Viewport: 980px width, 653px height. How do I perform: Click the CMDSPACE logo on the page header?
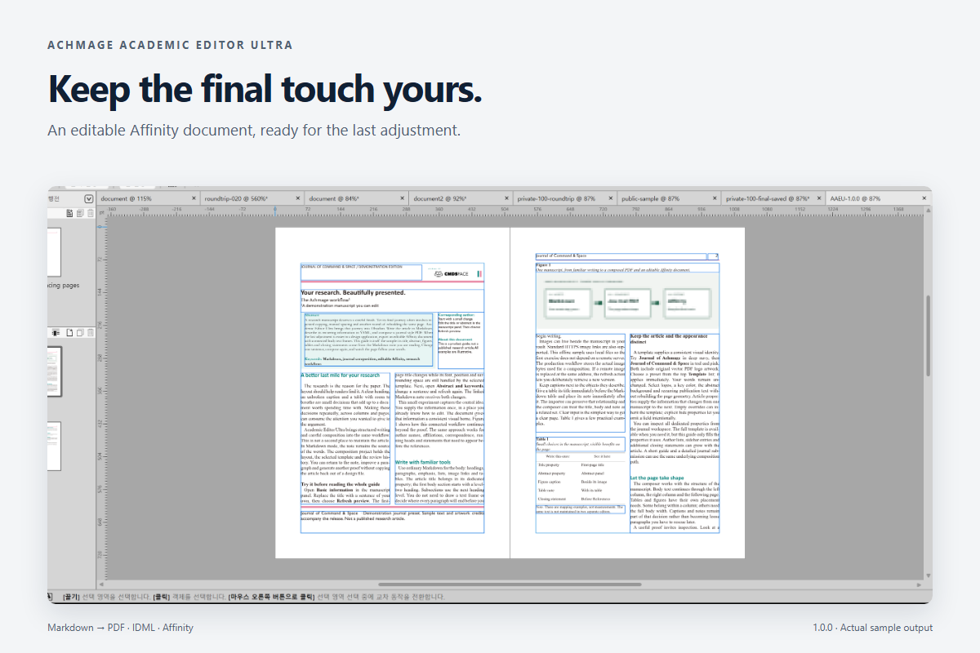tap(453, 274)
